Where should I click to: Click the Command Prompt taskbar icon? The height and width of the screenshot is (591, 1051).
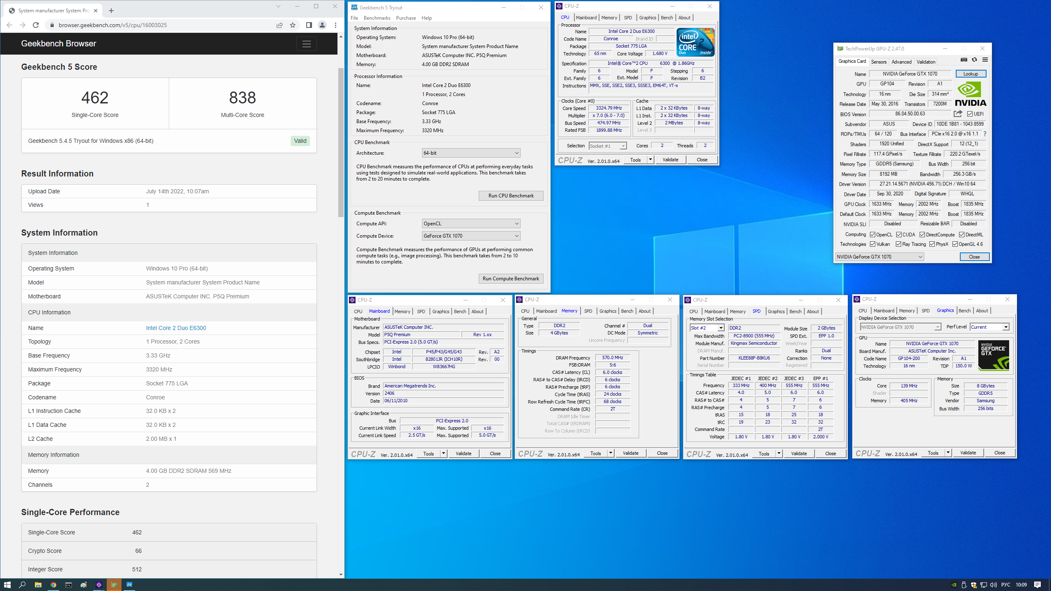click(69, 584)
